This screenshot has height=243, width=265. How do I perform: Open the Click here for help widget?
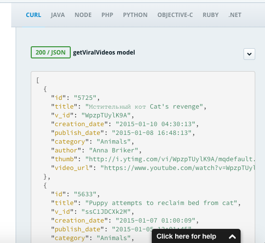[x=196, y=236]
